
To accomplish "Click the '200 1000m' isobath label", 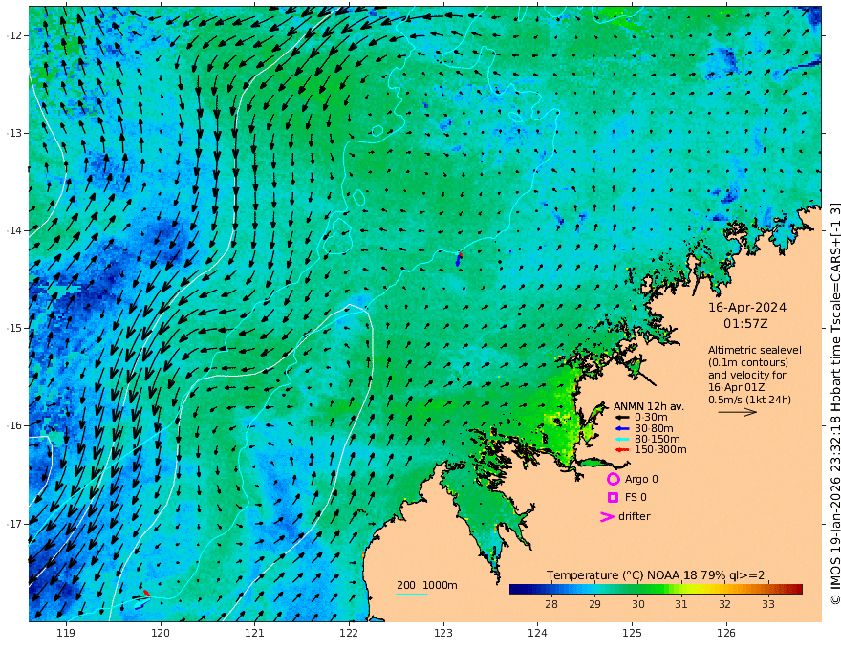I will (x=427, y=585).
